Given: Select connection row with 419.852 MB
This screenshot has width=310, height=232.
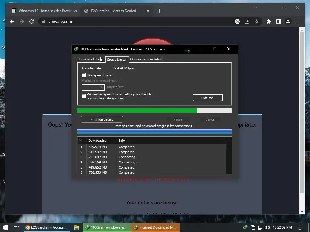Looking at the screenshot, I should pos(150,167).
